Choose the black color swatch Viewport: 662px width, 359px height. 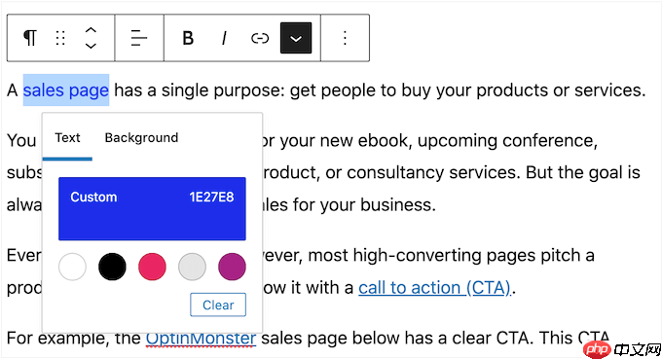pos(112,267)
